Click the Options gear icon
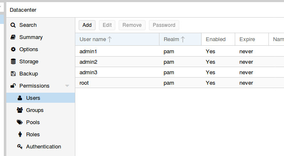284x156 pixels. [13, 49]
